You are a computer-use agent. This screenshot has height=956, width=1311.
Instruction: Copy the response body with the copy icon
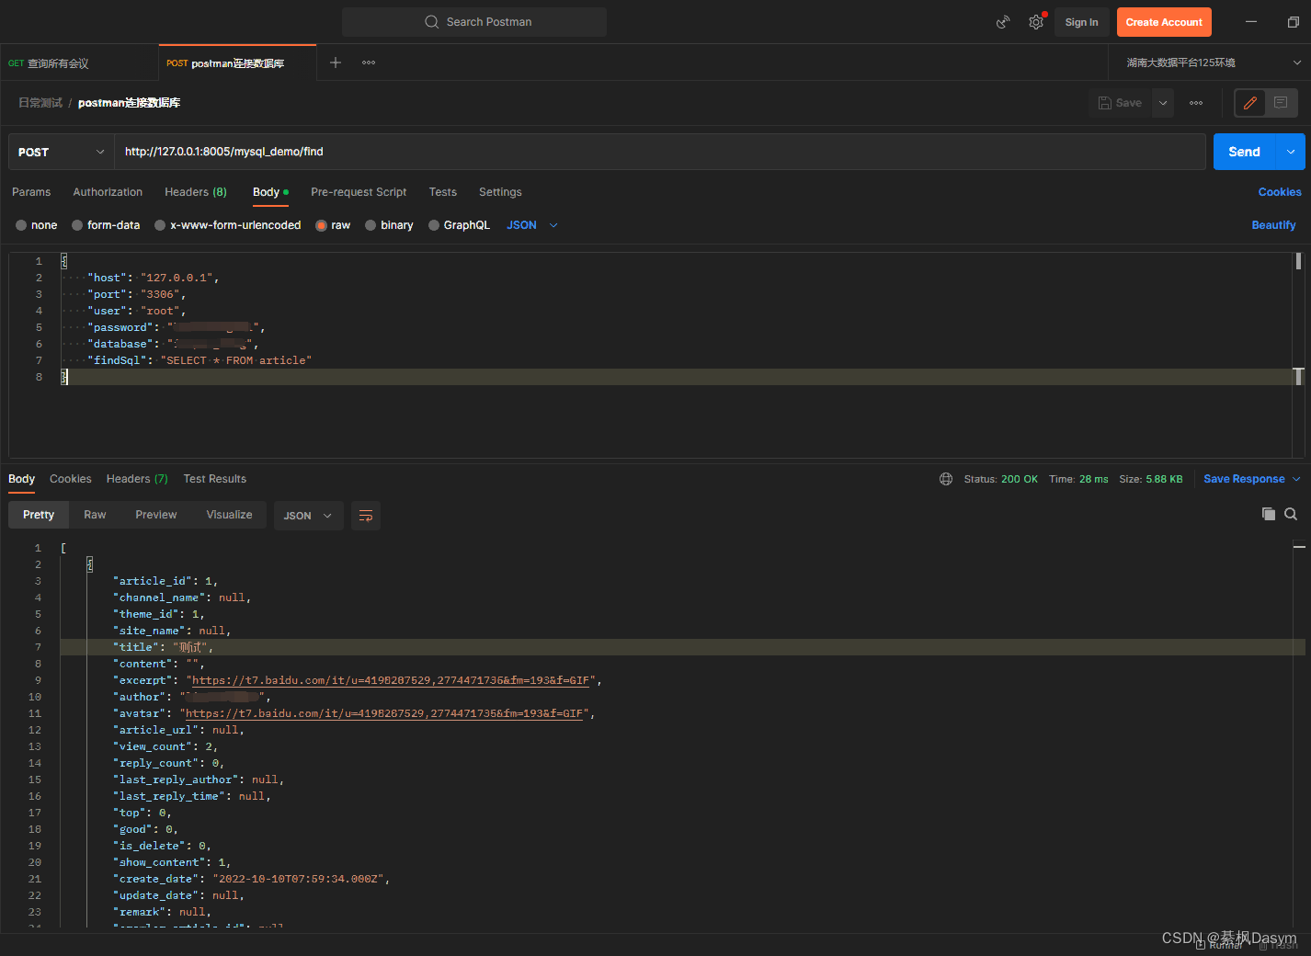[x=1269, y=514]
